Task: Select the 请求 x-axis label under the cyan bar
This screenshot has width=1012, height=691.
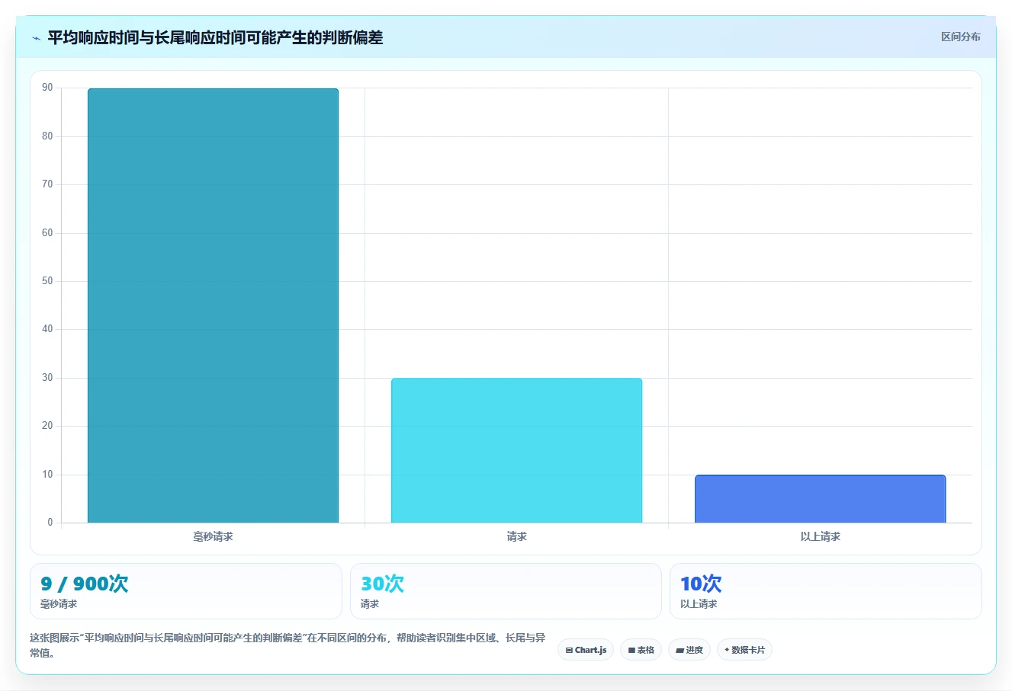Action: pos(516,536)
